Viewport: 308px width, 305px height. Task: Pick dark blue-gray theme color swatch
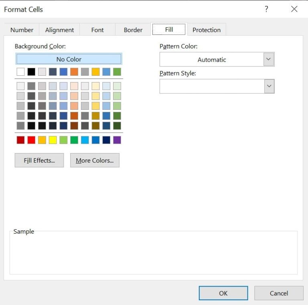coord(53,72)
